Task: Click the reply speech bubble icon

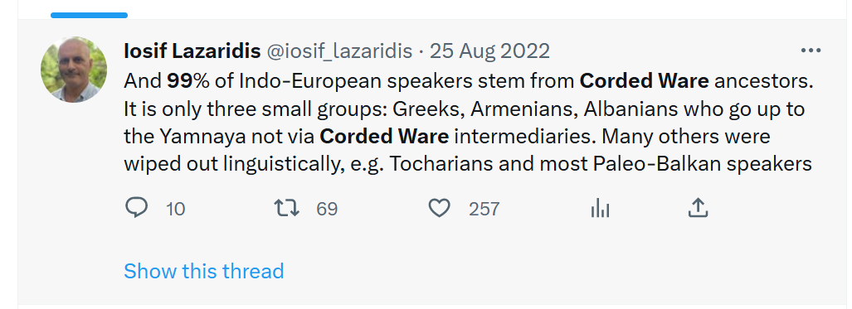Action: (136, 208)
